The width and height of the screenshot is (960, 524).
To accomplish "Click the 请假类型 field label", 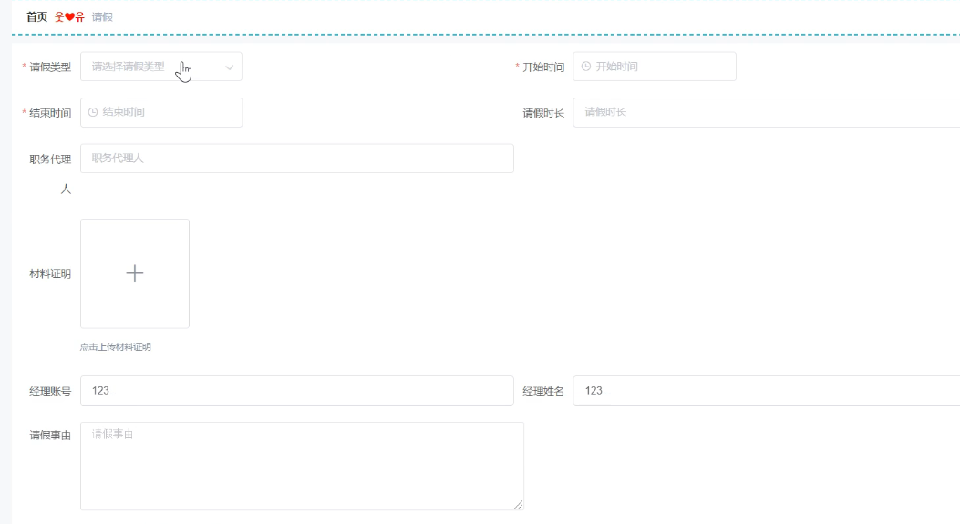I will (50, 67).
